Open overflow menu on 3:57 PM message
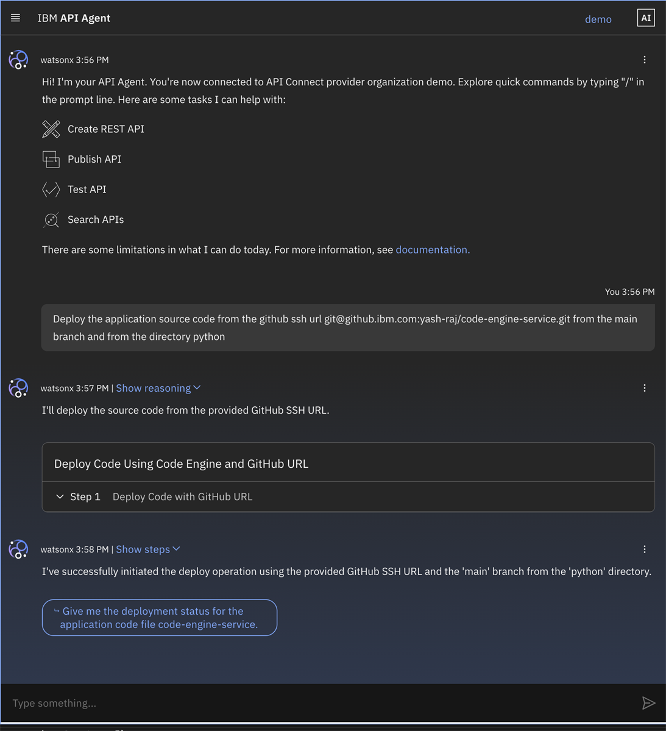666x731 pixels. click(x=645, y=387)
